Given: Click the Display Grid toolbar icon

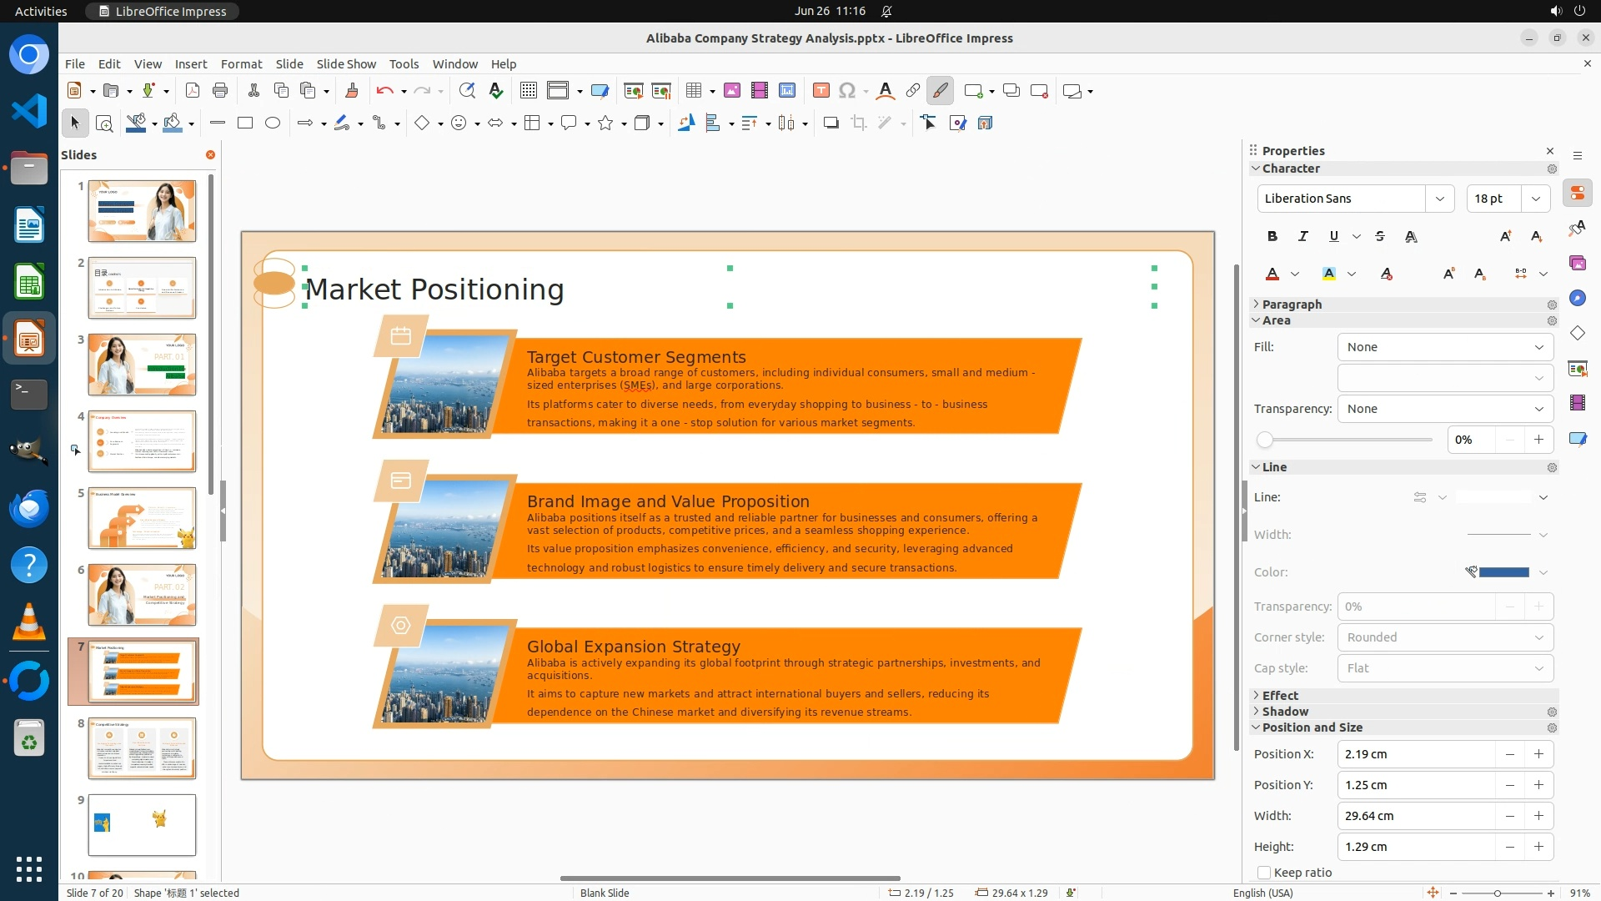Looking at the screenshot, I should point(528,91).
